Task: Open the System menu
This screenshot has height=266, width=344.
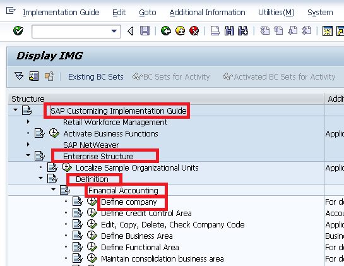Action: point(320,13)
